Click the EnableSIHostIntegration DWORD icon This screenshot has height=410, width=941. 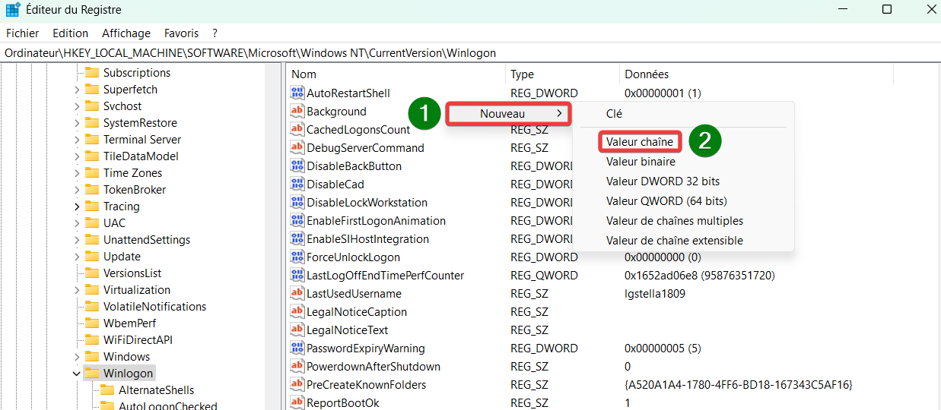(297, 239)
